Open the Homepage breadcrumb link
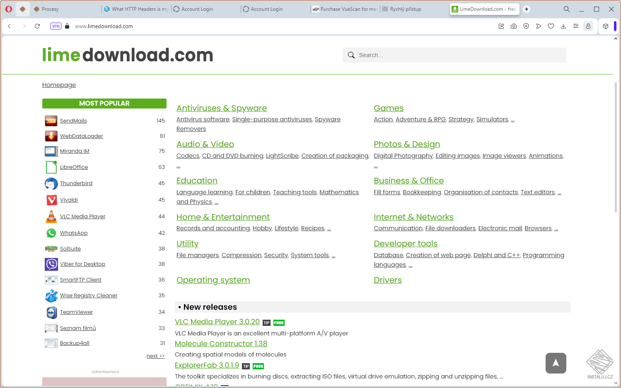Image resolution: width=621 pixels, height=388 pixels. (x=59, y=85)
